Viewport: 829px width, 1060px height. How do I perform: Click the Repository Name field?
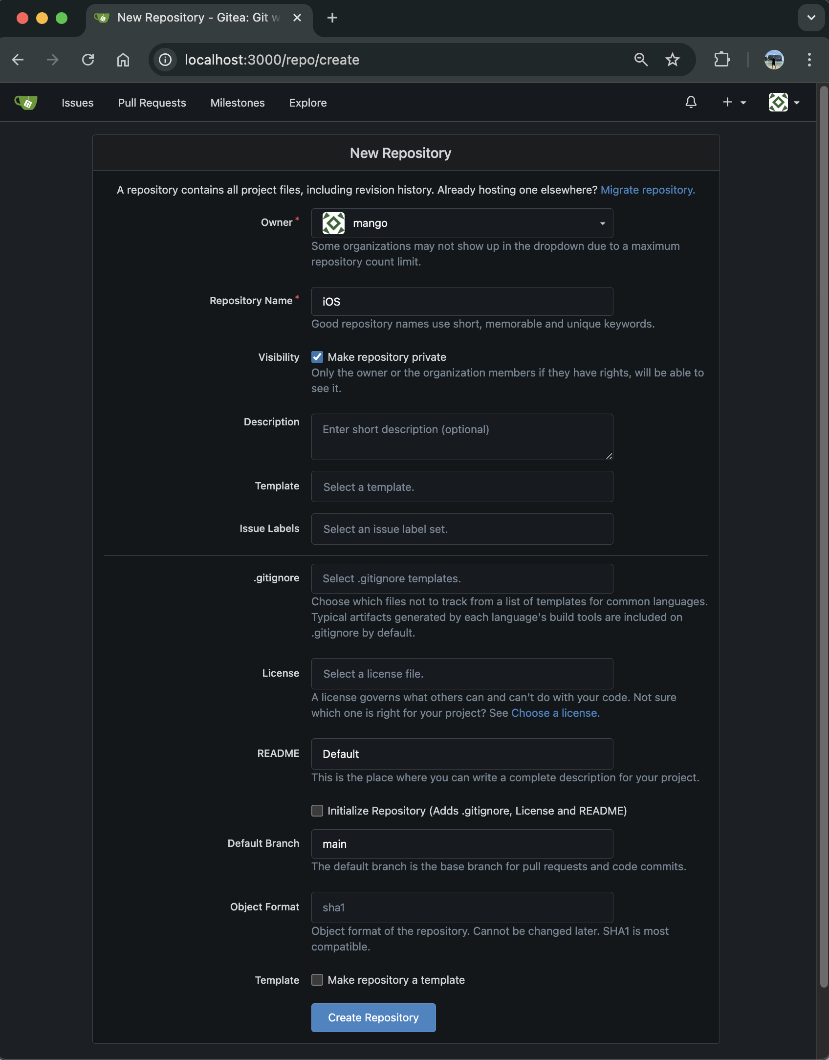coord(462,302)
